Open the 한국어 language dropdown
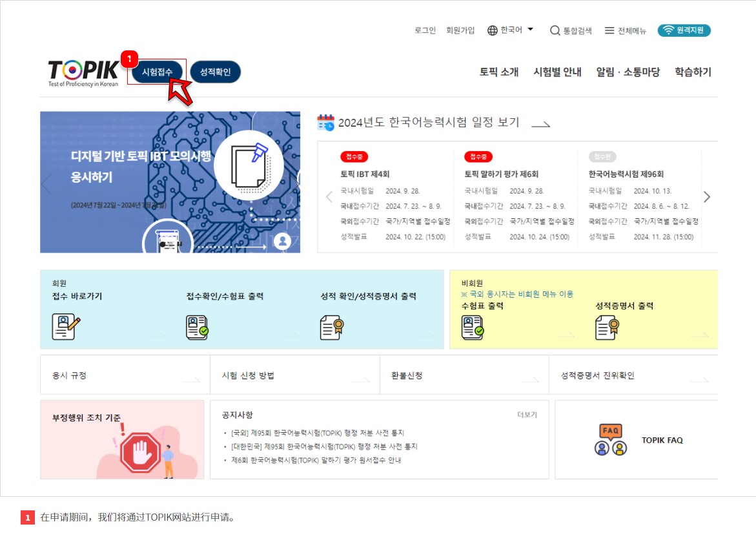The width and height of the screenshot is (756, 542). (511, 30)
